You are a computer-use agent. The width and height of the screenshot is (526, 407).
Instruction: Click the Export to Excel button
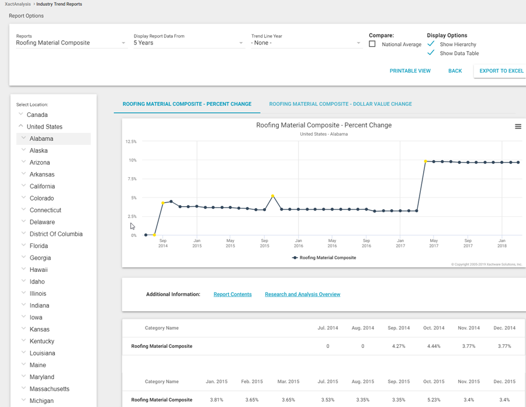point(501,71)
